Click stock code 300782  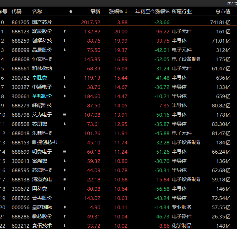[21, 78]
